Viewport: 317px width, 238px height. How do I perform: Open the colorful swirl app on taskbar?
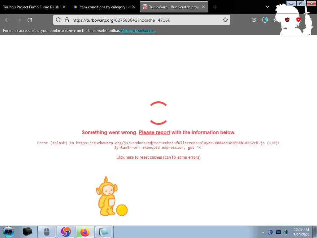pyautogui.click(x=66, y=232)
